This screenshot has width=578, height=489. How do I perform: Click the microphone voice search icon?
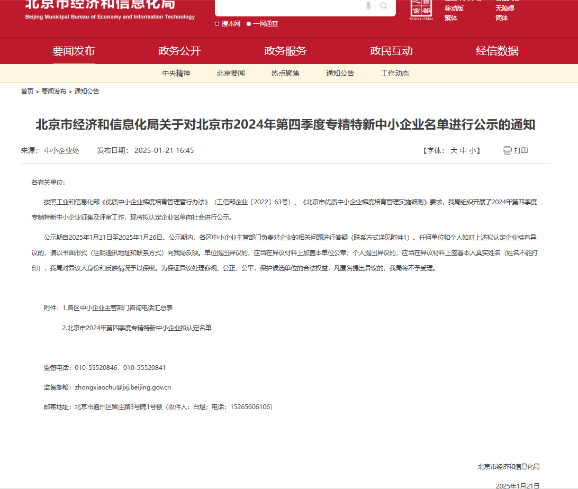tap(368, 6)
